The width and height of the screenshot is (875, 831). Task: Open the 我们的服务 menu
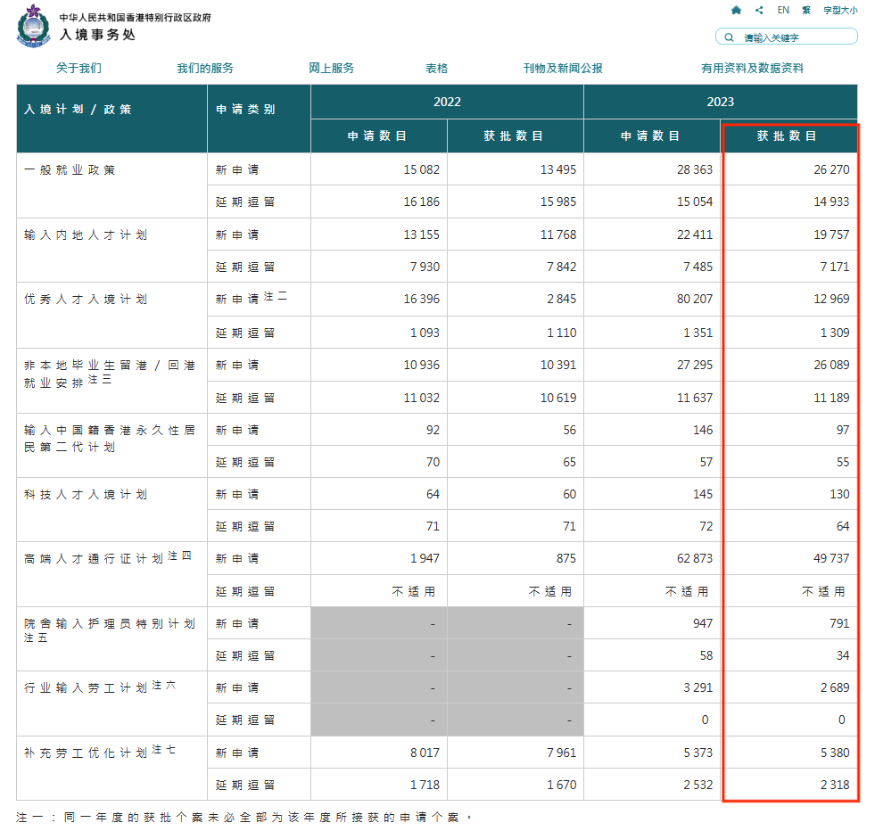[205, 68]
